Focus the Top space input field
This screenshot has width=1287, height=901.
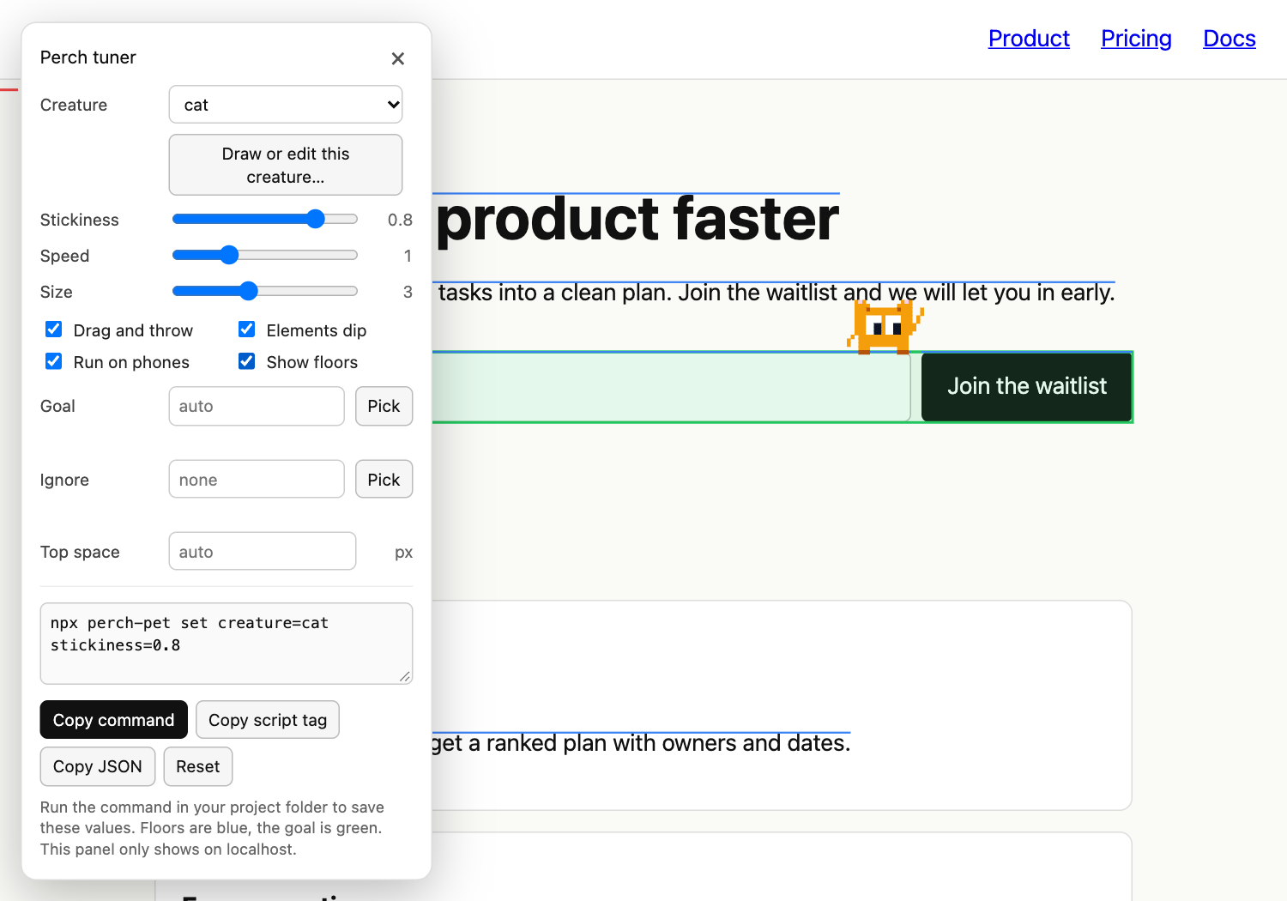(263, 552)
